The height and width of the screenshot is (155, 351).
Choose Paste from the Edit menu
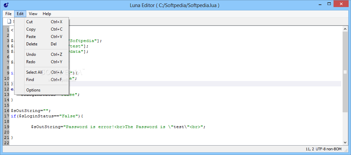pos(42,37)
